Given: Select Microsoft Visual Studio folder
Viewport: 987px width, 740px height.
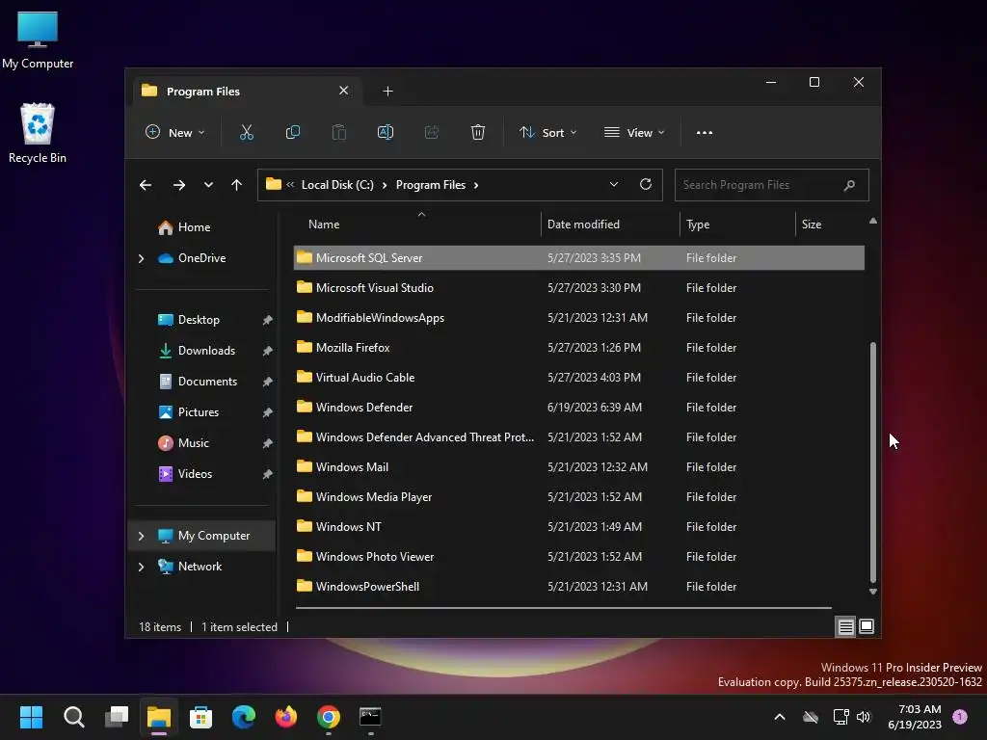Looking at the screenshot, I should point(578,287).
